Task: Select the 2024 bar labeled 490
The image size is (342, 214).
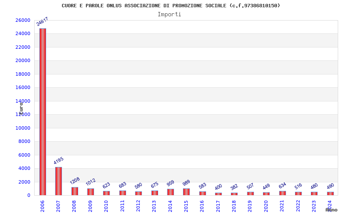Action: 330,193
